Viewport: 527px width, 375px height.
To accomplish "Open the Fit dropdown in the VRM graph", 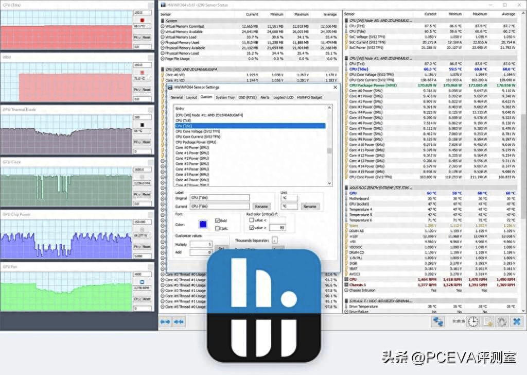I will click(x=137, y=90).
